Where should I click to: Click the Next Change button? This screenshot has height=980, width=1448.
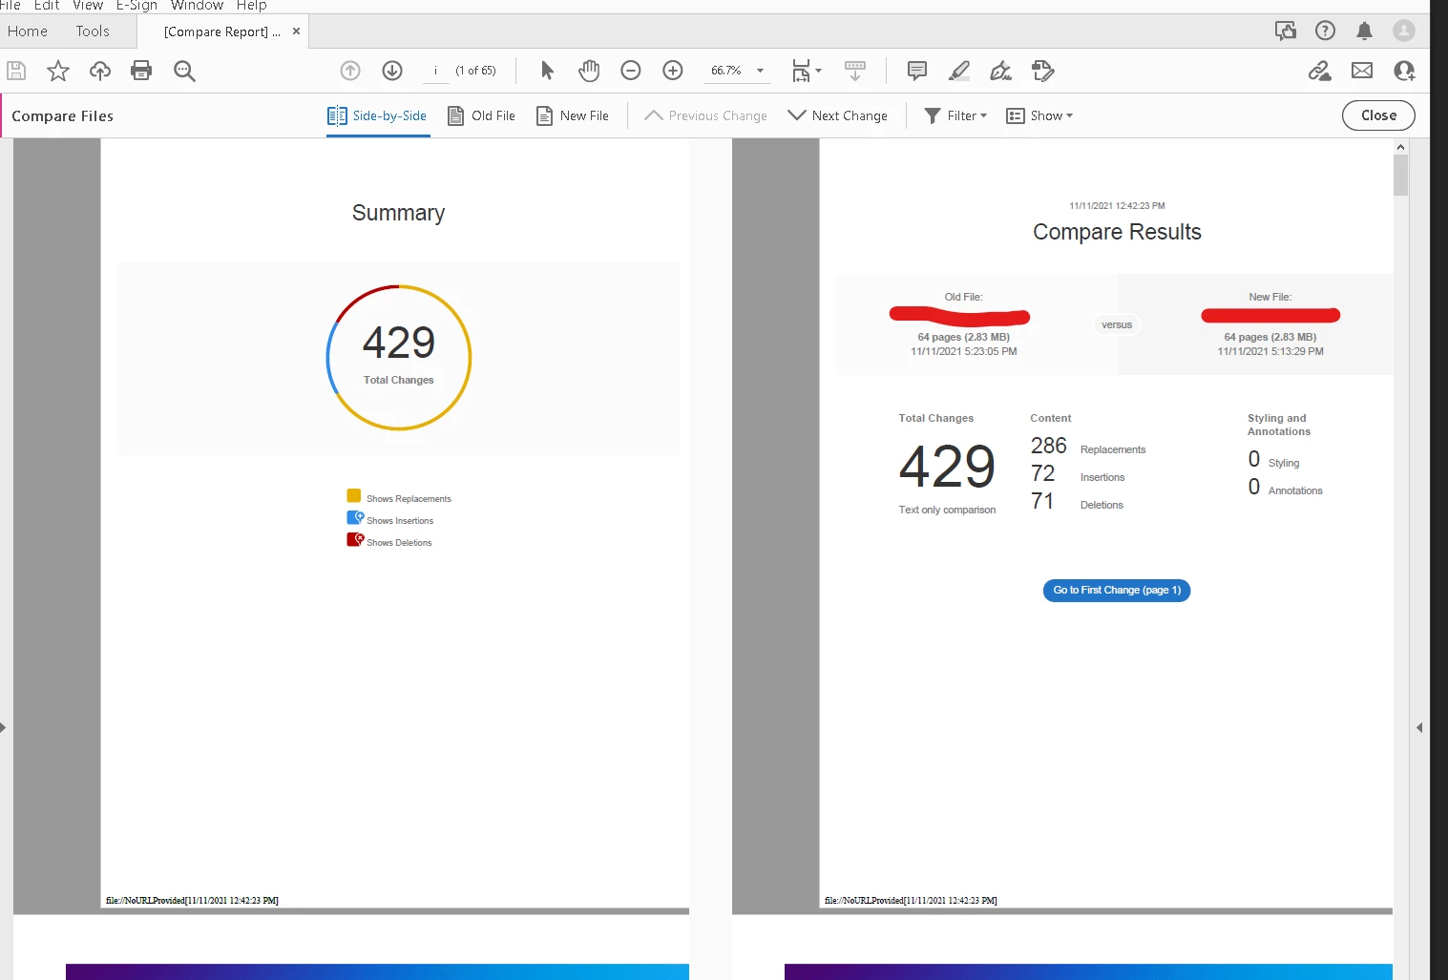838,115
